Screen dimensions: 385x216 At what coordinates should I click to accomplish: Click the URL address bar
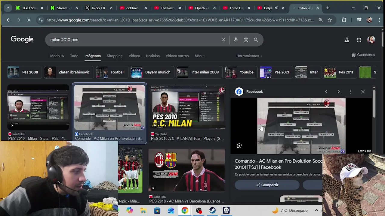[x=180, y=20]
